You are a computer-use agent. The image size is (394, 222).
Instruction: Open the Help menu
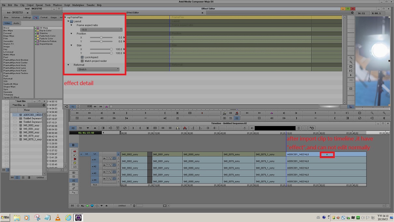coord(99,5)
